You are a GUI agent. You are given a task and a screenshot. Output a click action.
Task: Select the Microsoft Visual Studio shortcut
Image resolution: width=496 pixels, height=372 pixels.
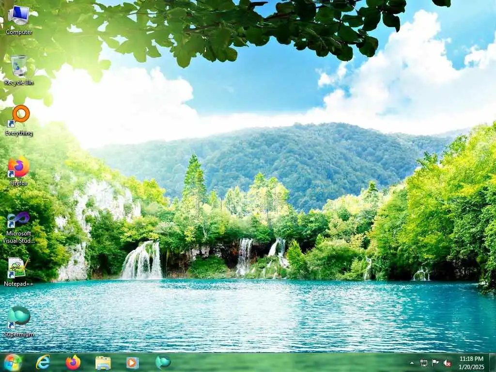click(x=19, y=228)
